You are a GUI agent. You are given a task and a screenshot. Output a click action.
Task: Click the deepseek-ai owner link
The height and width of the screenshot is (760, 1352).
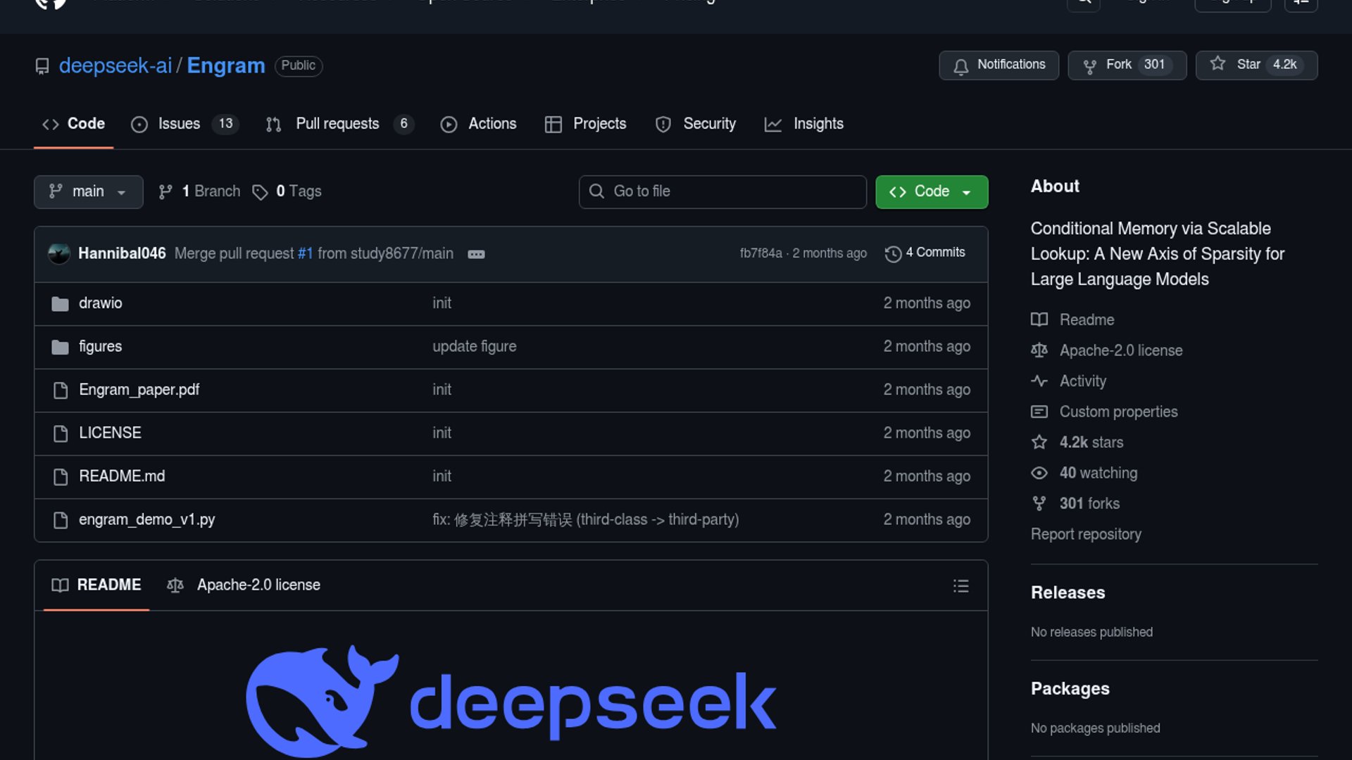pyautogui.click(x=115, y=65)
